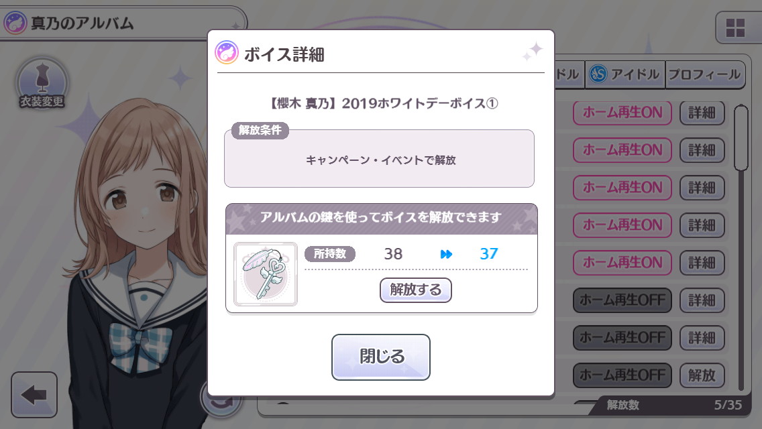
Task: Click the back arrow button
Action: (34, 395)
